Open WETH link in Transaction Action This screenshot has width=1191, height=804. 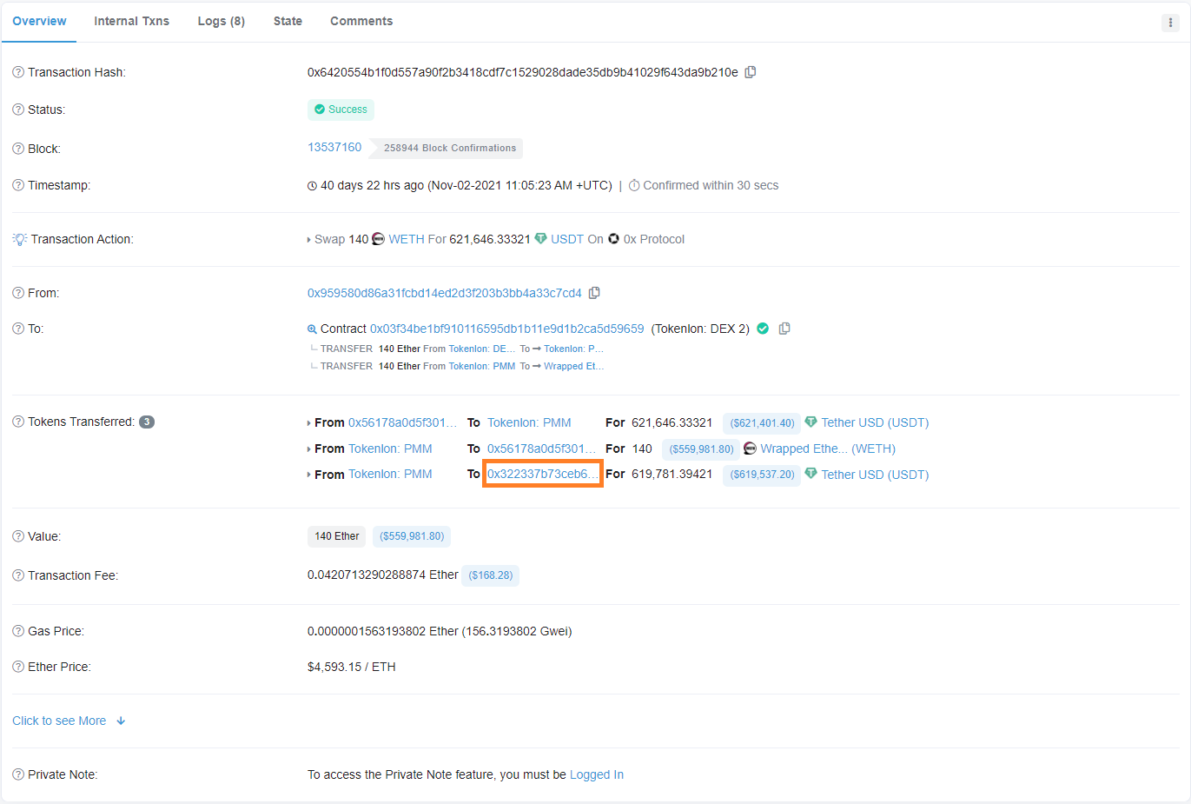point(407,239)
